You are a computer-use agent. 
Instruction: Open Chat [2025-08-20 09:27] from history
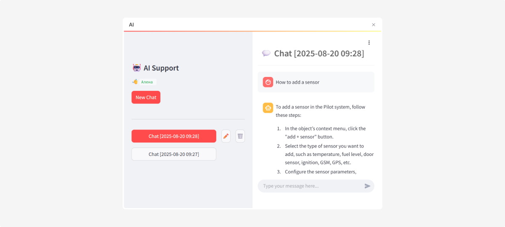tap(174, 154)
